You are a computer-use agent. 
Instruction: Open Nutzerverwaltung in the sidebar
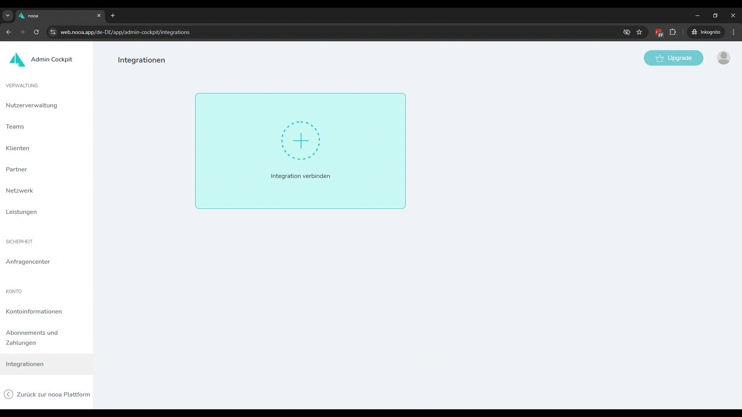31,105
